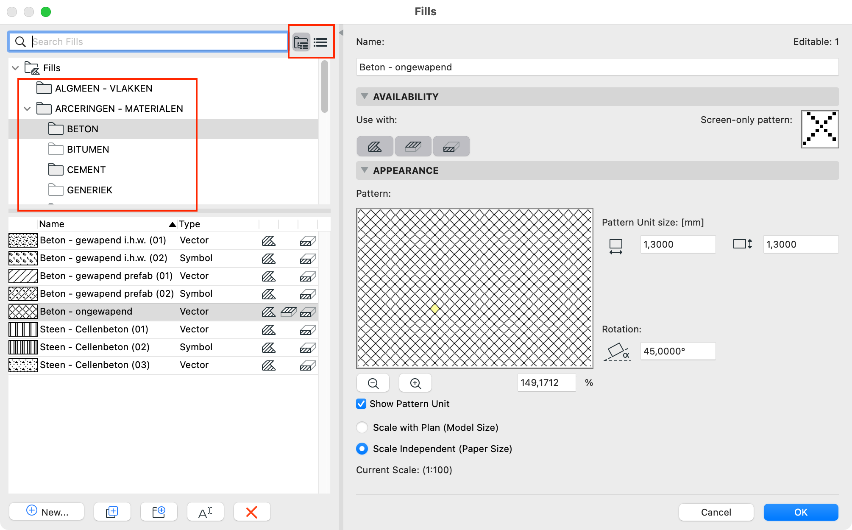Toggle Cover Fill availability button
The image size is (852, 530).
click(x=413, y=146)
